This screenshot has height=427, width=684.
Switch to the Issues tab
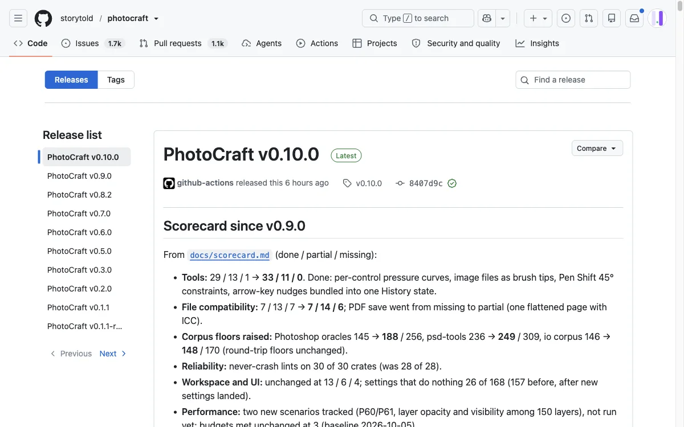[x=92, y=43]
